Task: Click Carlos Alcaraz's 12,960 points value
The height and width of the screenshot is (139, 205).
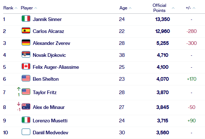Action: (162, 31)
